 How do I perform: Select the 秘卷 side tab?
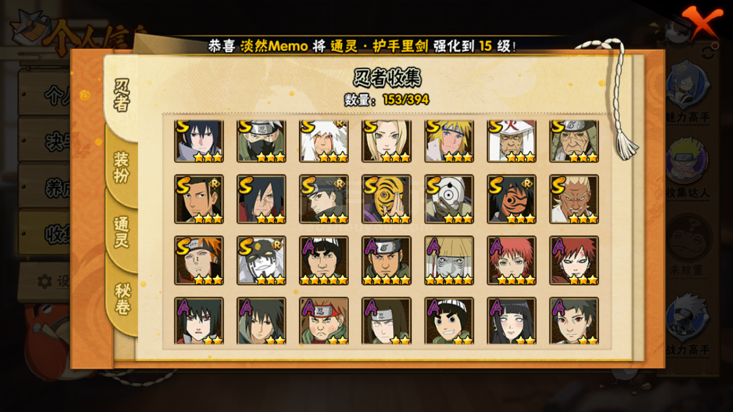(x=122, y=299)
